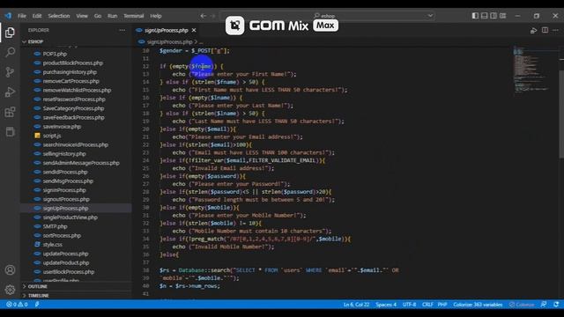Open the Run and Debug view
The width and height of the screenshot is (564, 317).
point(10,92)
